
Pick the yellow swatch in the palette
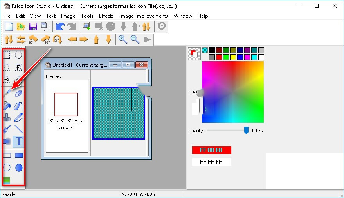pos(233,57)
